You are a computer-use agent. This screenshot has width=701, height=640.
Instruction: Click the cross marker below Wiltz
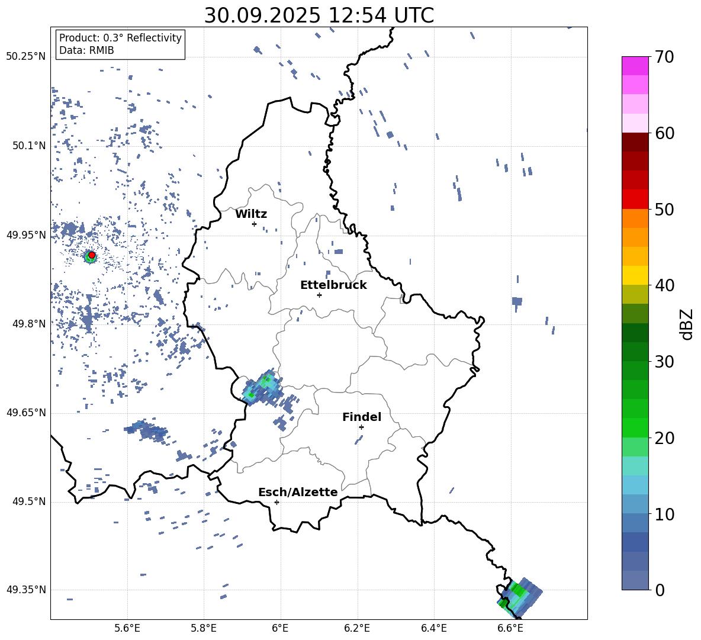coord(255,224)
